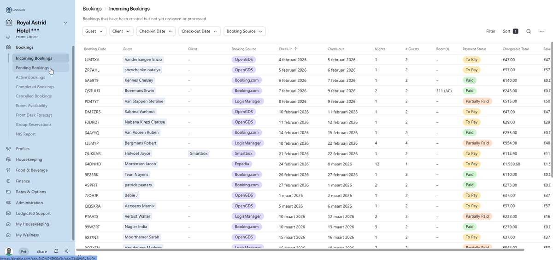Open the Client filter dropdown
The width and height of the screenshot is (553, 260).
click(x=121, y=31)
